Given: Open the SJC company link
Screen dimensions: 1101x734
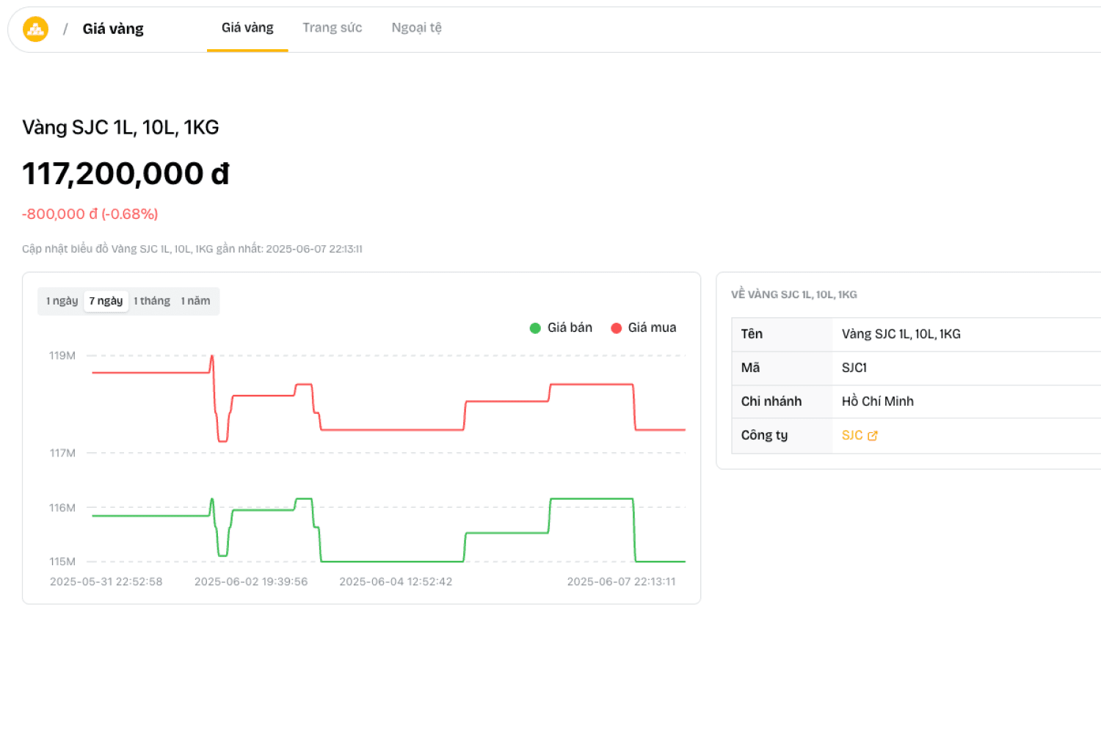Looking at the screenshot, I should pyautogui.click(x=852, y=436).
